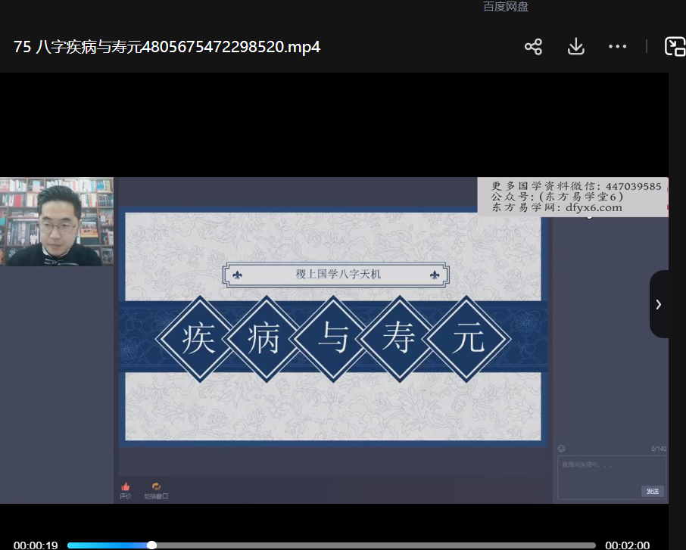Click the 00:02:00 total duration label

point(627,545)
